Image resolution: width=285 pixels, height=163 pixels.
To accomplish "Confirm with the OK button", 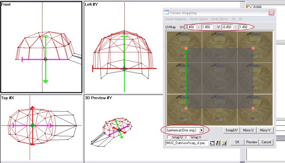I will 237,142.
